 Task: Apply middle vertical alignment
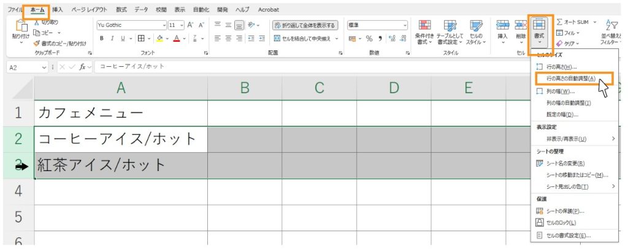(x=228, y=25)
